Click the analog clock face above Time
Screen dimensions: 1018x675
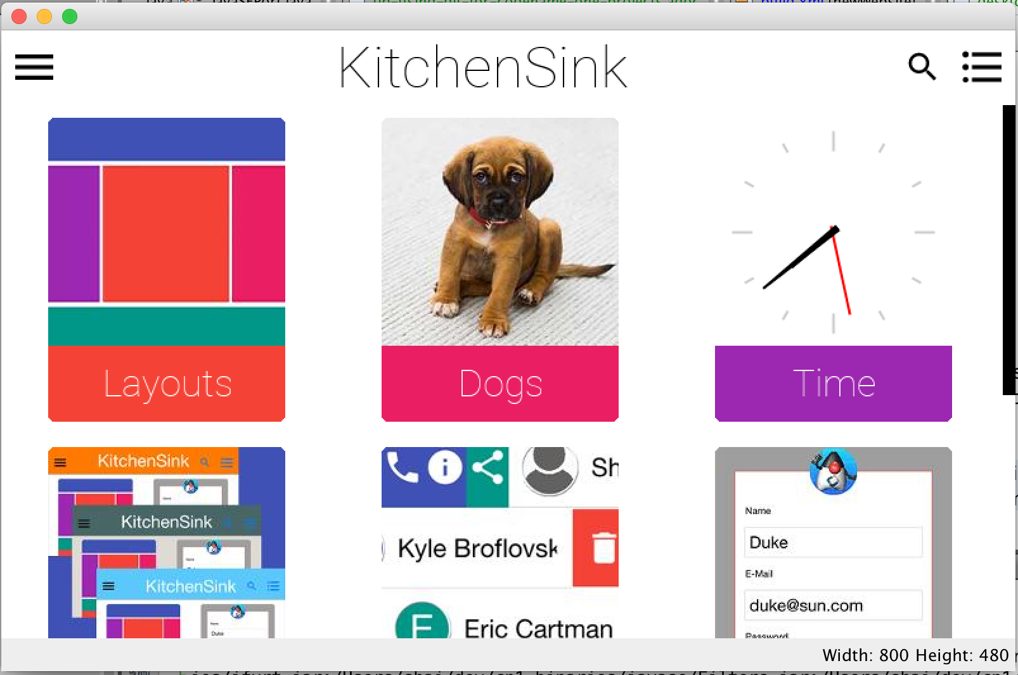point(833,231)
